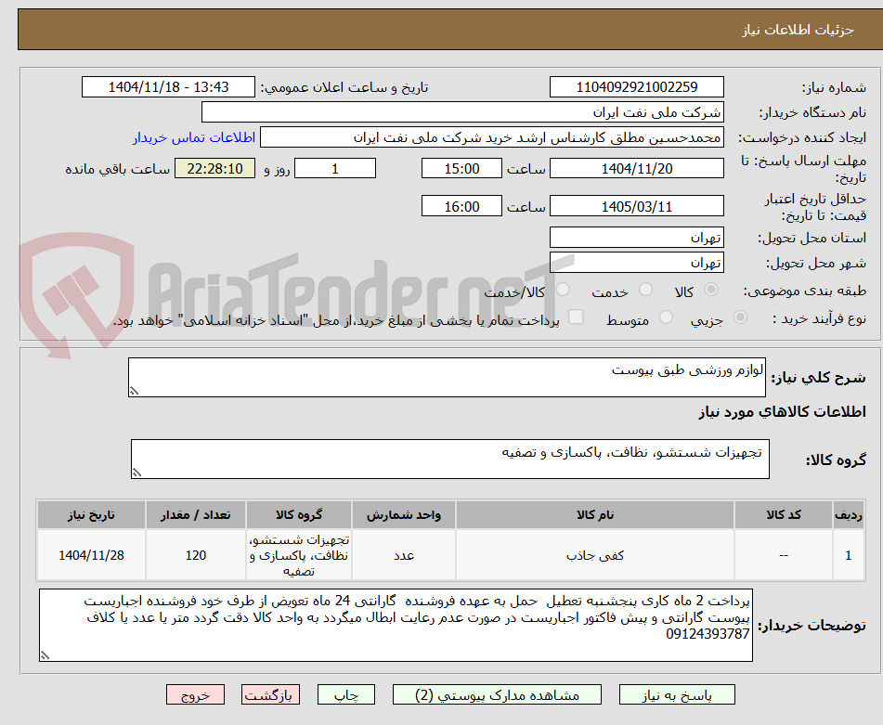
Task: Open مشاهده مدارک پیوستی (2) attachments
Action: (498, 694)
